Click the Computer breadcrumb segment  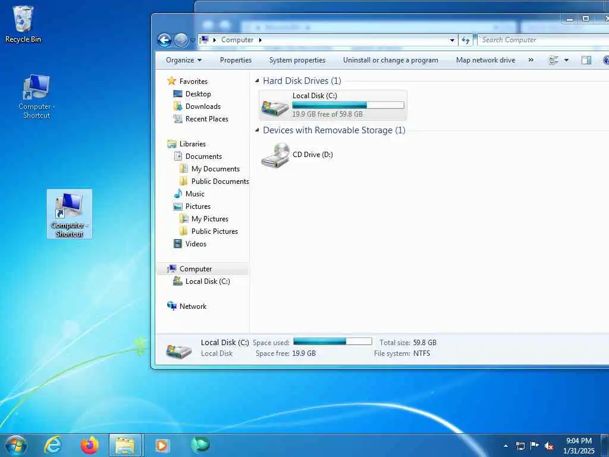237,40
